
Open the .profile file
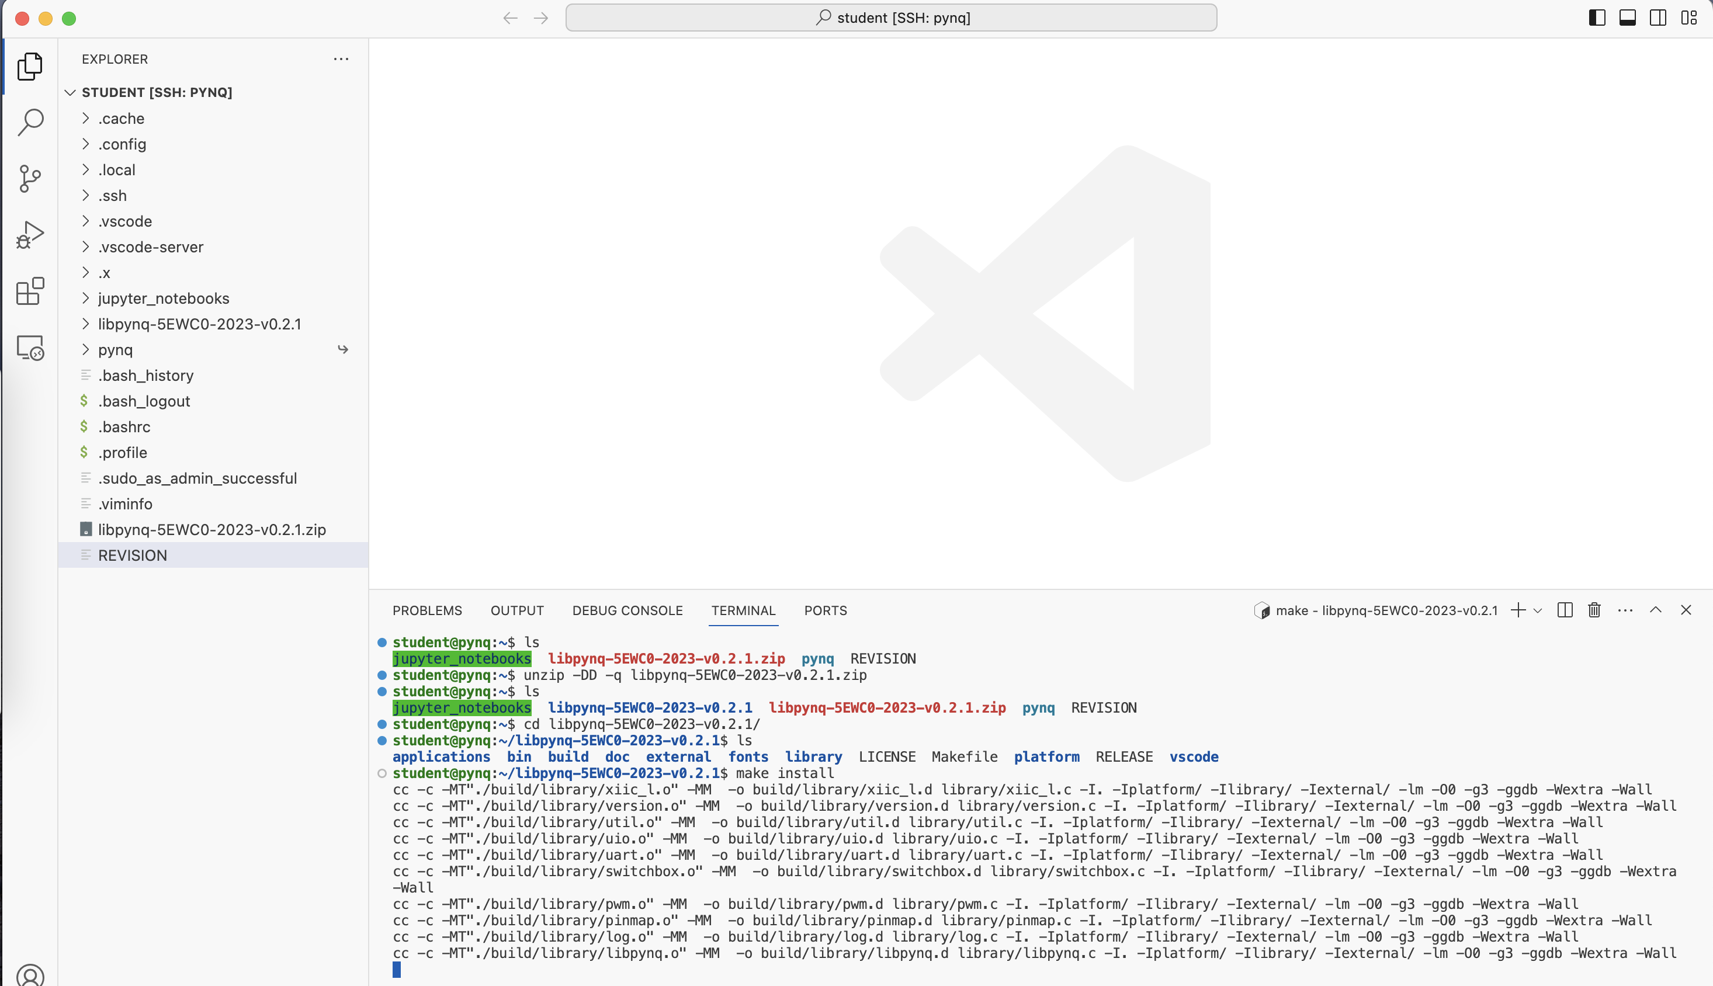213,453
